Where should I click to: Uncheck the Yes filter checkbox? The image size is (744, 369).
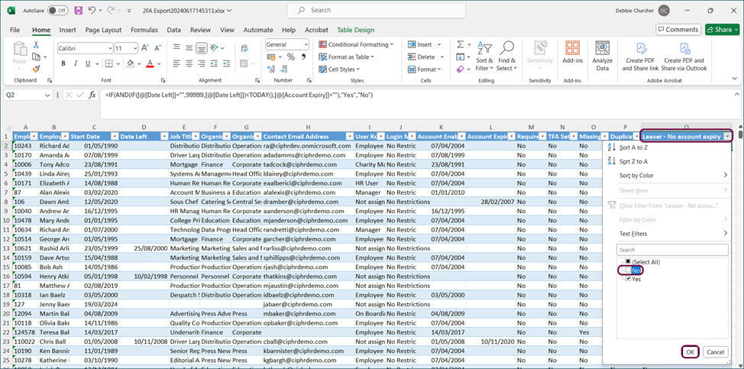[x=629, y=279]
